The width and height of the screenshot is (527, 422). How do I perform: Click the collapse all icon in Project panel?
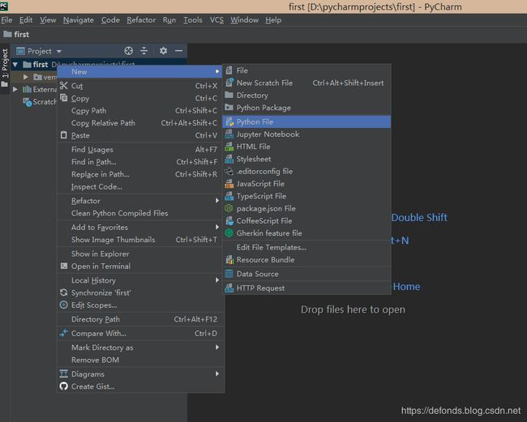click(x=144, y=51)
